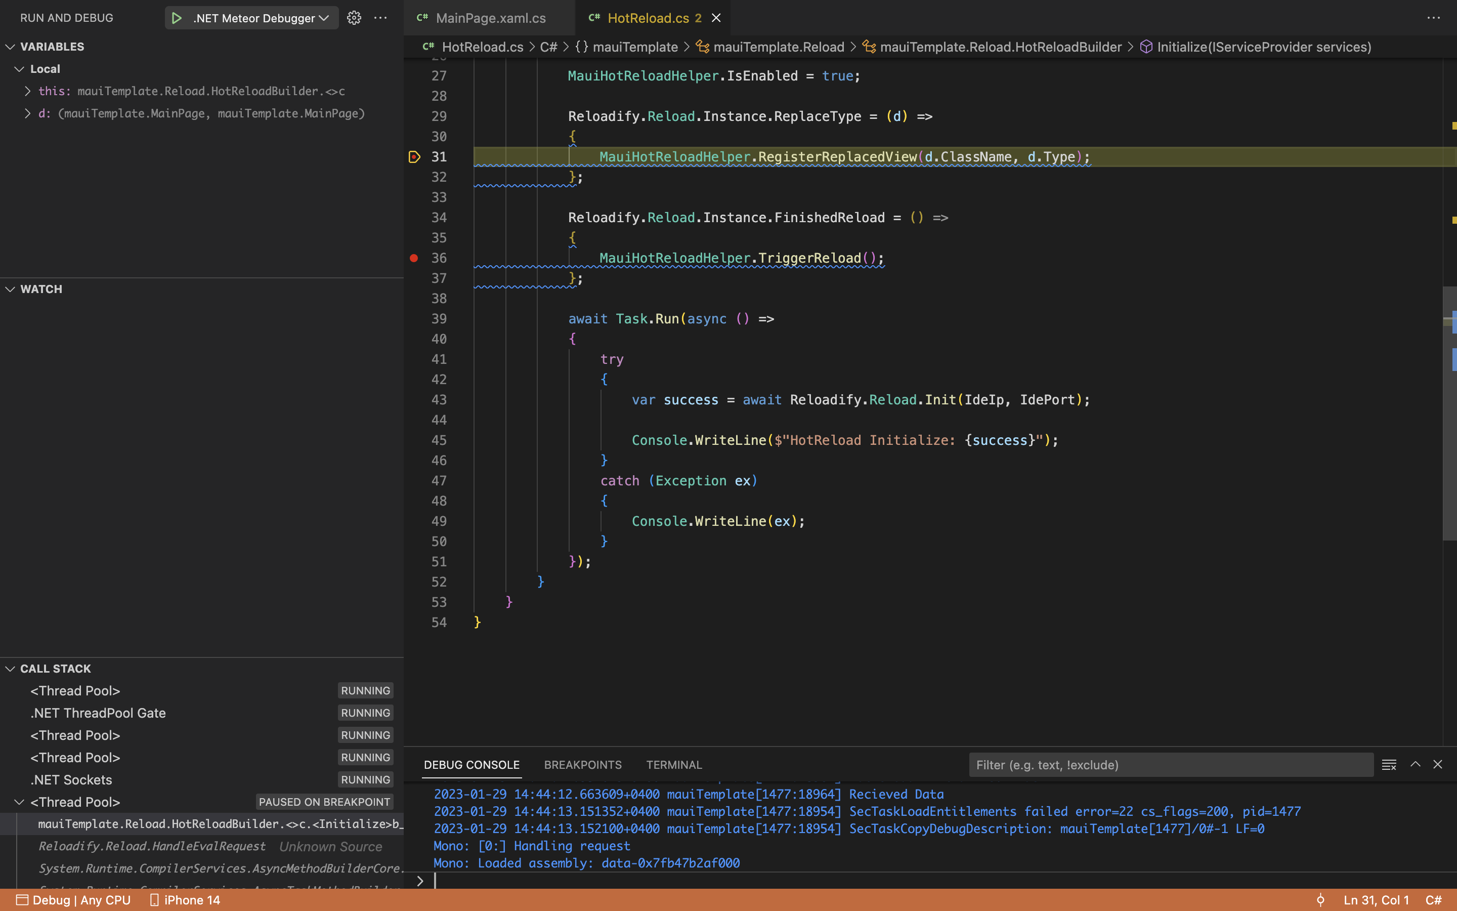Toggle the breakpoint on line 36
Screen dimensions: 1457x911
(x=414, y=258)
